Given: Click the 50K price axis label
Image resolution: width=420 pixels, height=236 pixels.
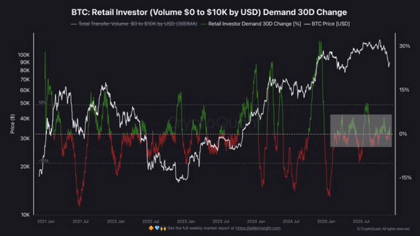Looking at the screenshot, I should 25,103.
